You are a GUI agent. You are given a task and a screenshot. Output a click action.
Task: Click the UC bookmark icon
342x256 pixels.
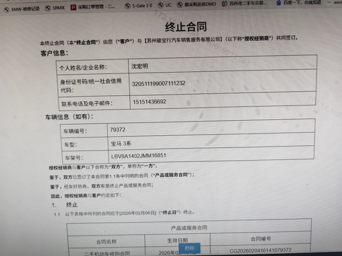[x=161, y=5]
